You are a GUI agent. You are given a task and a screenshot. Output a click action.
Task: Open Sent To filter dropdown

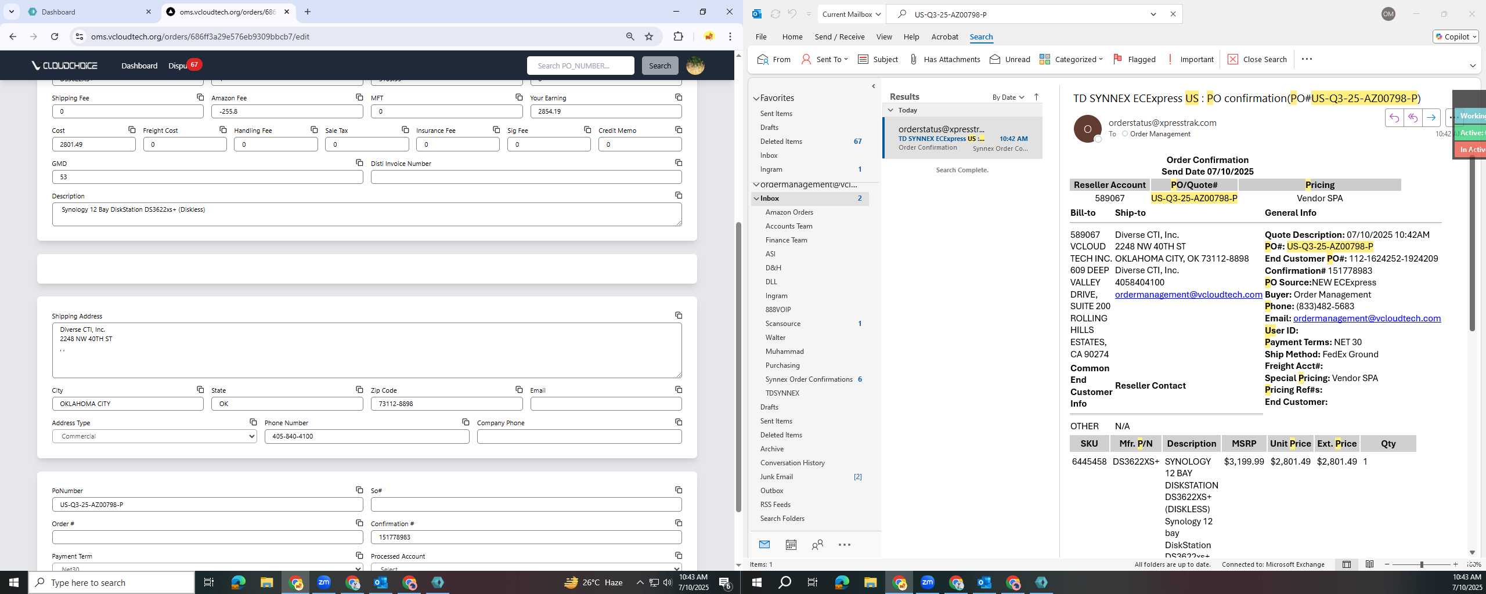(x=825, y=59)
